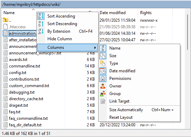Click the 14 KB size cell

coord(90,66)
